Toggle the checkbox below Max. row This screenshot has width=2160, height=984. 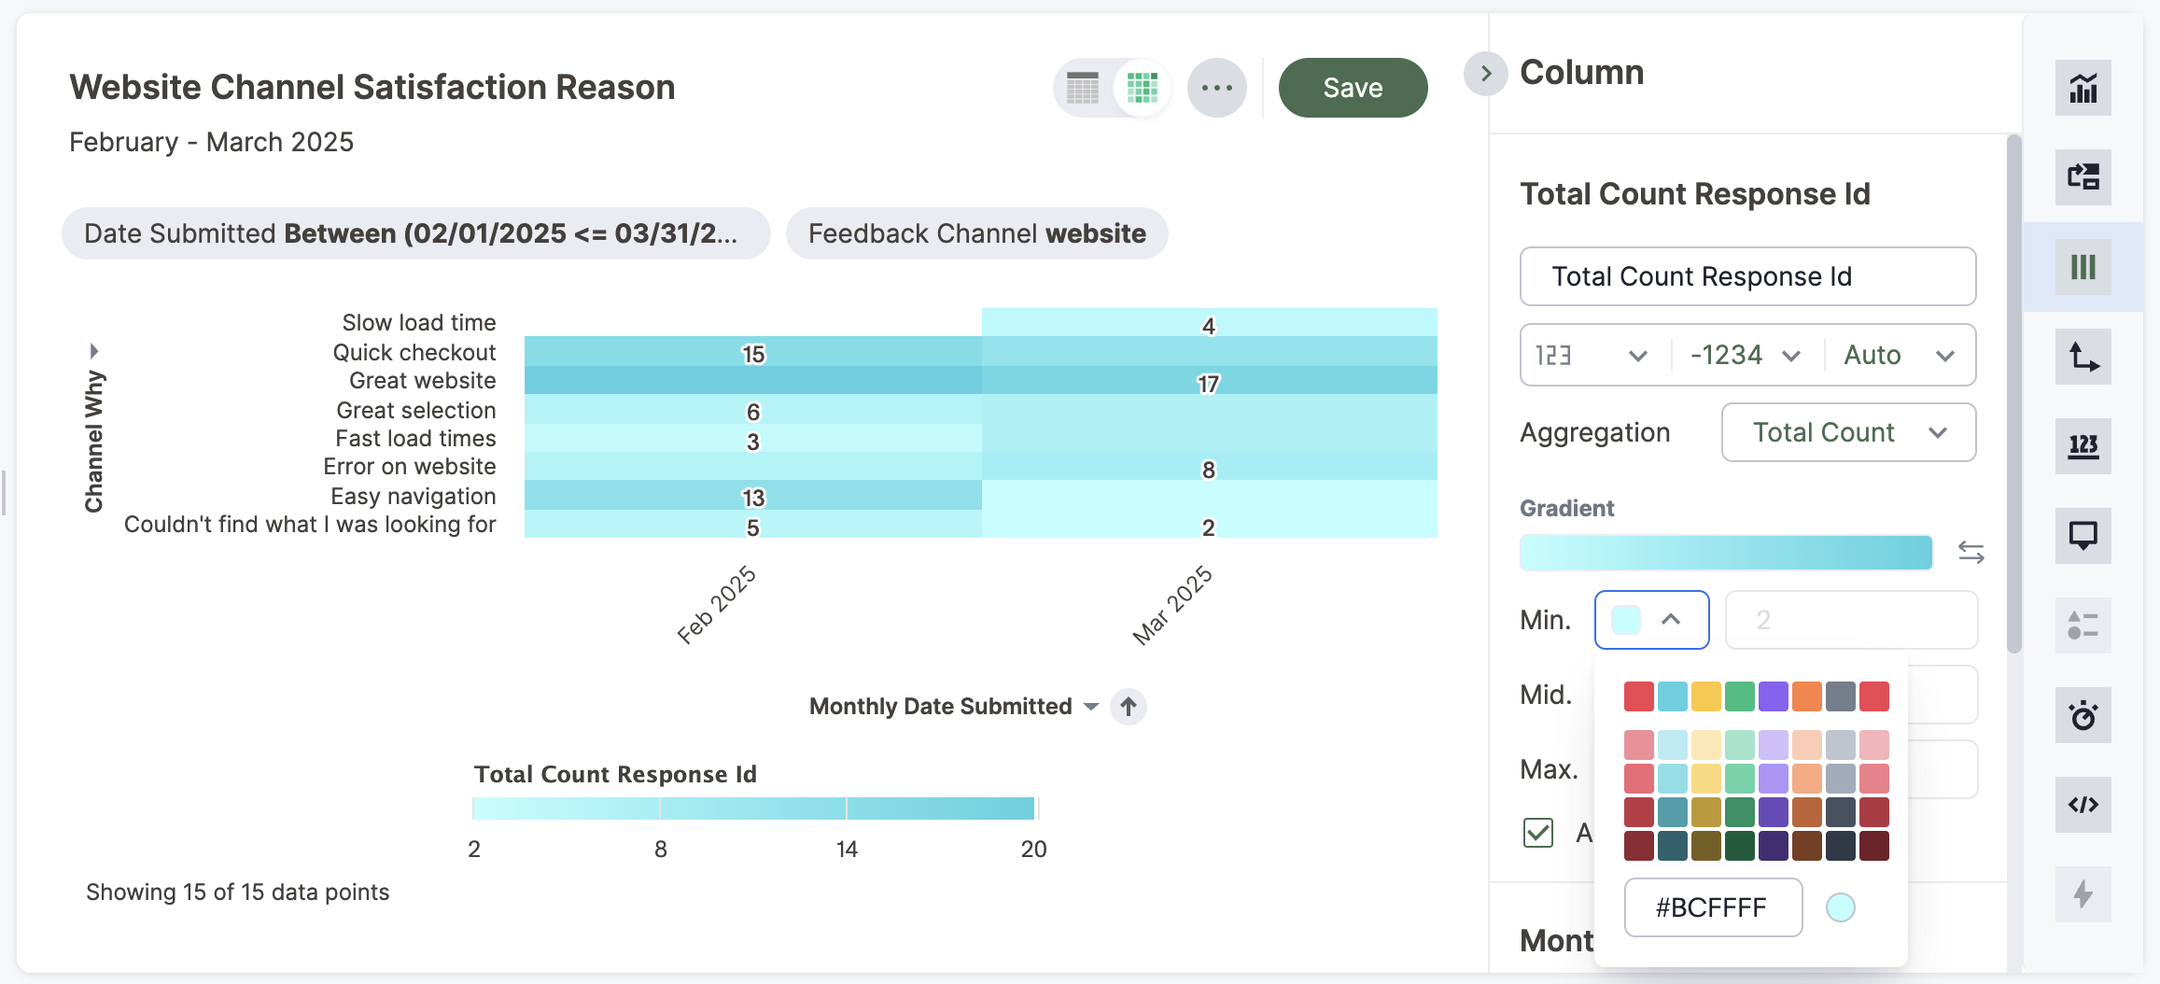pos(1537,832)
